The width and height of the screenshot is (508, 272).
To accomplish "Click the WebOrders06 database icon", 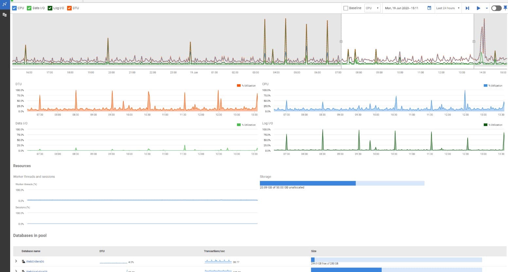I will [23, 261].
